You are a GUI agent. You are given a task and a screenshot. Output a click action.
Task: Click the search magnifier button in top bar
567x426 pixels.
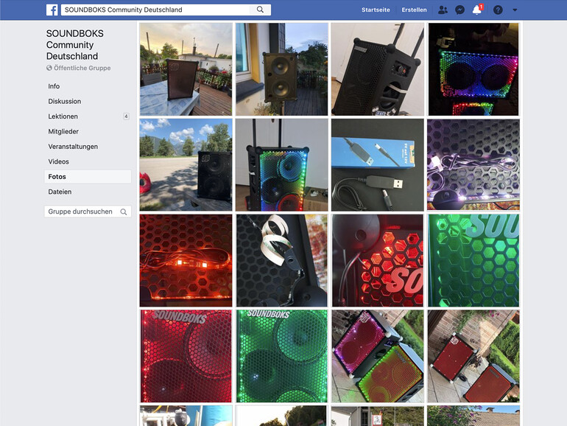[260, 10]
